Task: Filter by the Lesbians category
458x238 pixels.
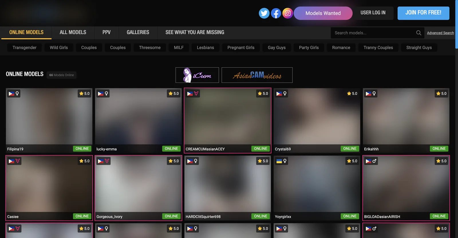Action: tap(205, 48)
